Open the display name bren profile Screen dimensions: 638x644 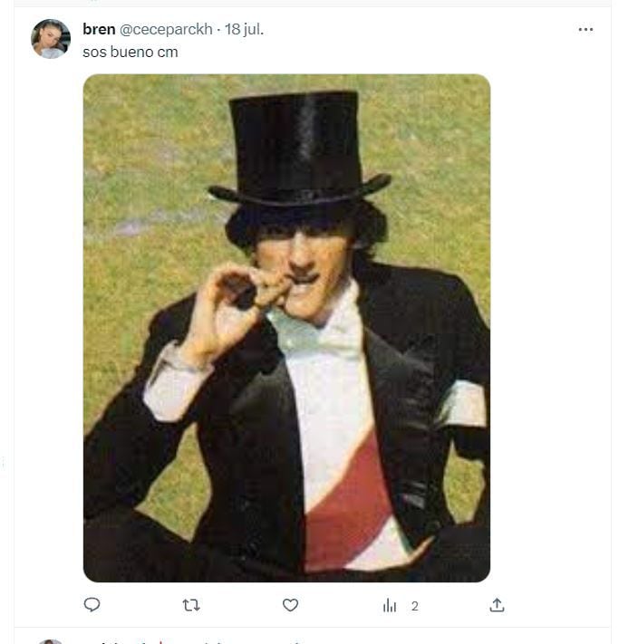pyautogui.click(x=99, y=29)
